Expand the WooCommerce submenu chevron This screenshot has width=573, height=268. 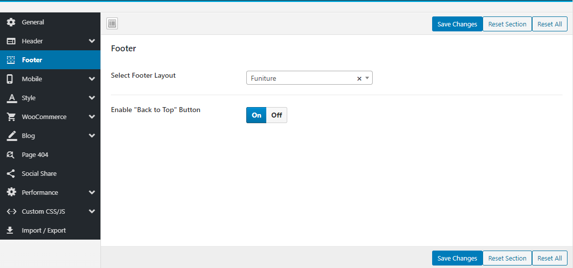pos(92,117)
